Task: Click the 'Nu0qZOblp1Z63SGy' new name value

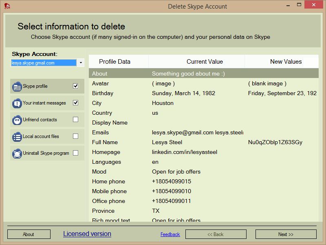Action: (275, 142)
